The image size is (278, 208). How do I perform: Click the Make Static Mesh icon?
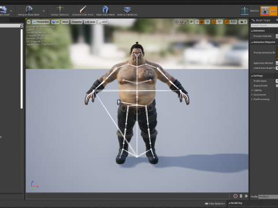(x=105, y=9)
